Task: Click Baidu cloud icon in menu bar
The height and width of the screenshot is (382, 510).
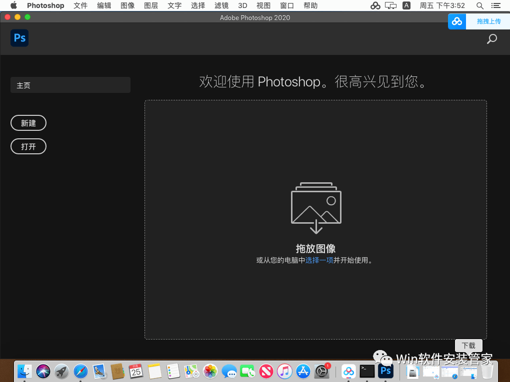Action: tap(375, 5)
